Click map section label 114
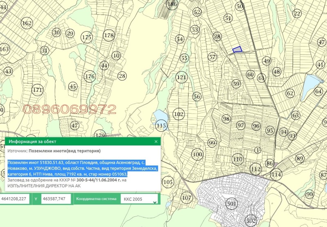Image resolution: width=327 pixels, height=227 pixels. [276, 174]
